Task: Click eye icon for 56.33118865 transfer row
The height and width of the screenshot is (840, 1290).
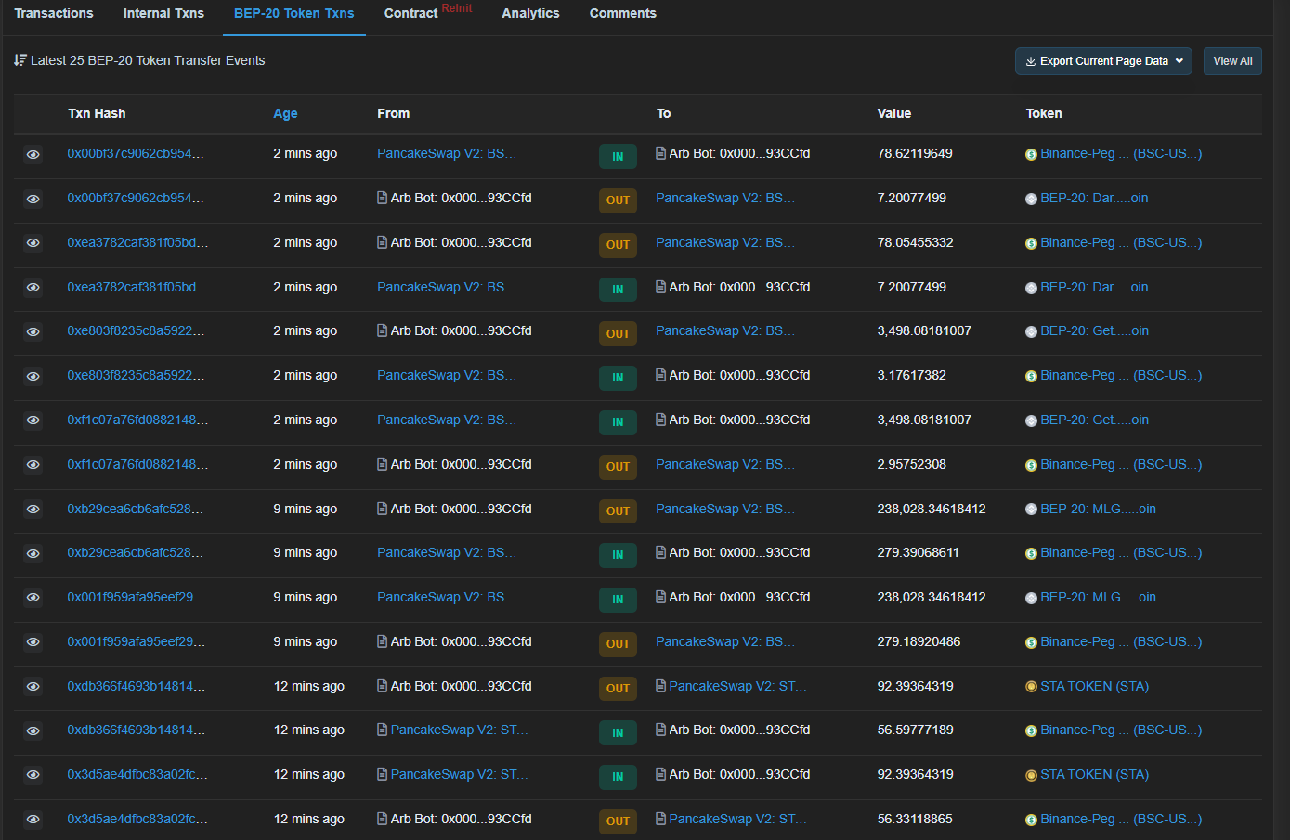Action: pyautogui.click(x=33, y=820)
